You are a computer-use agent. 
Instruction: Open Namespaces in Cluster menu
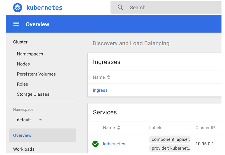click(x=30, y=54)
